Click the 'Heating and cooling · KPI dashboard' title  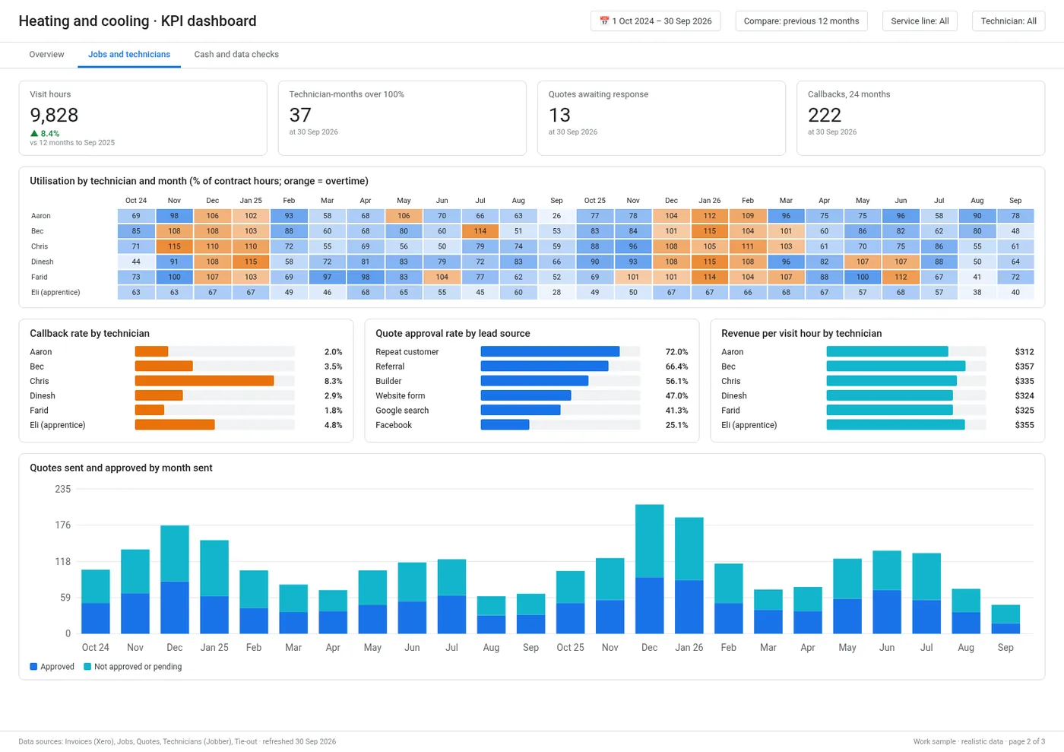tap(138, 21)
